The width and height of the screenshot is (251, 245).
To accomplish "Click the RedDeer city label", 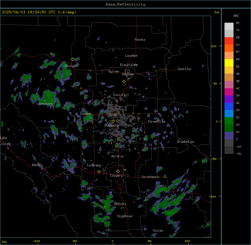I will click(128, 74).
